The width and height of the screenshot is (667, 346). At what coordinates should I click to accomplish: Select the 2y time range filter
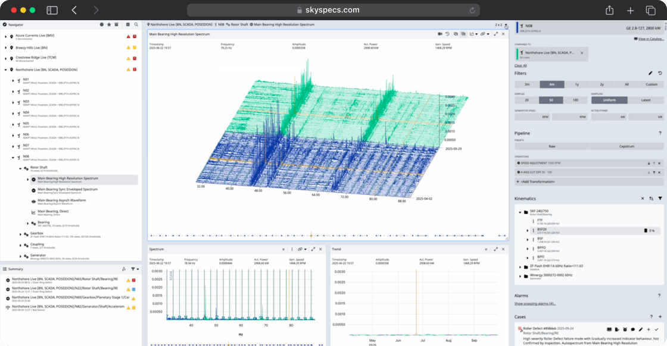point(601,84)
